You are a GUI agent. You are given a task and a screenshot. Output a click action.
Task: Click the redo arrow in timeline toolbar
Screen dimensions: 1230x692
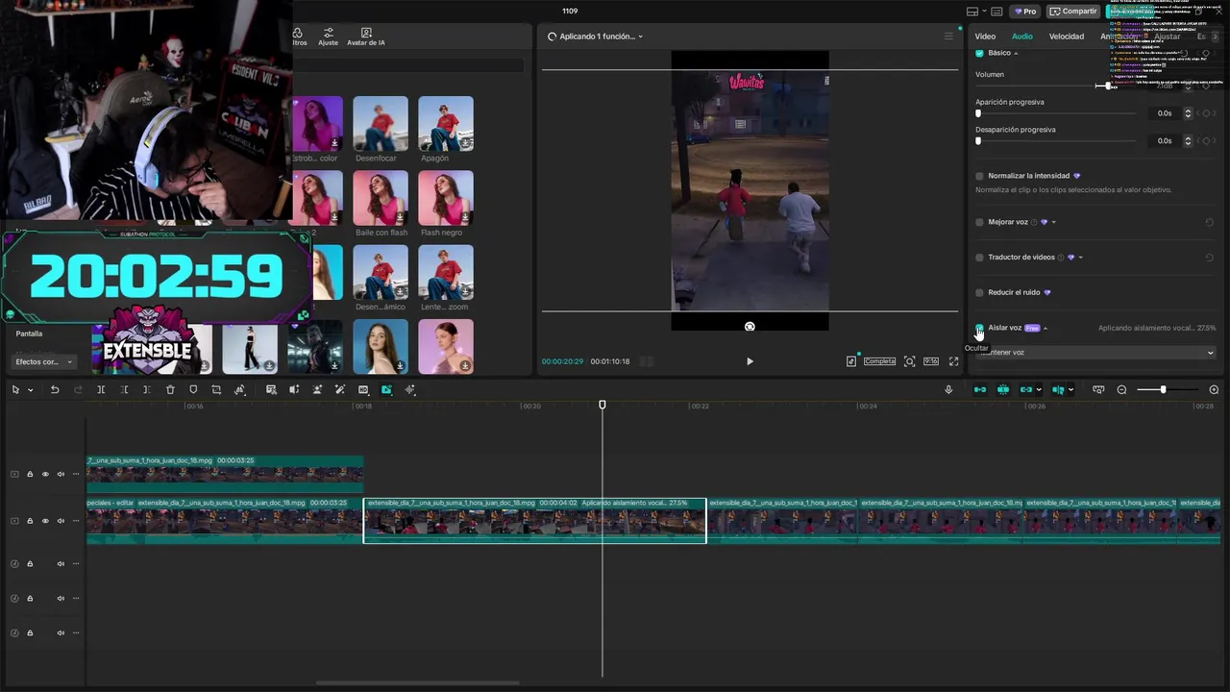[78, 389]
